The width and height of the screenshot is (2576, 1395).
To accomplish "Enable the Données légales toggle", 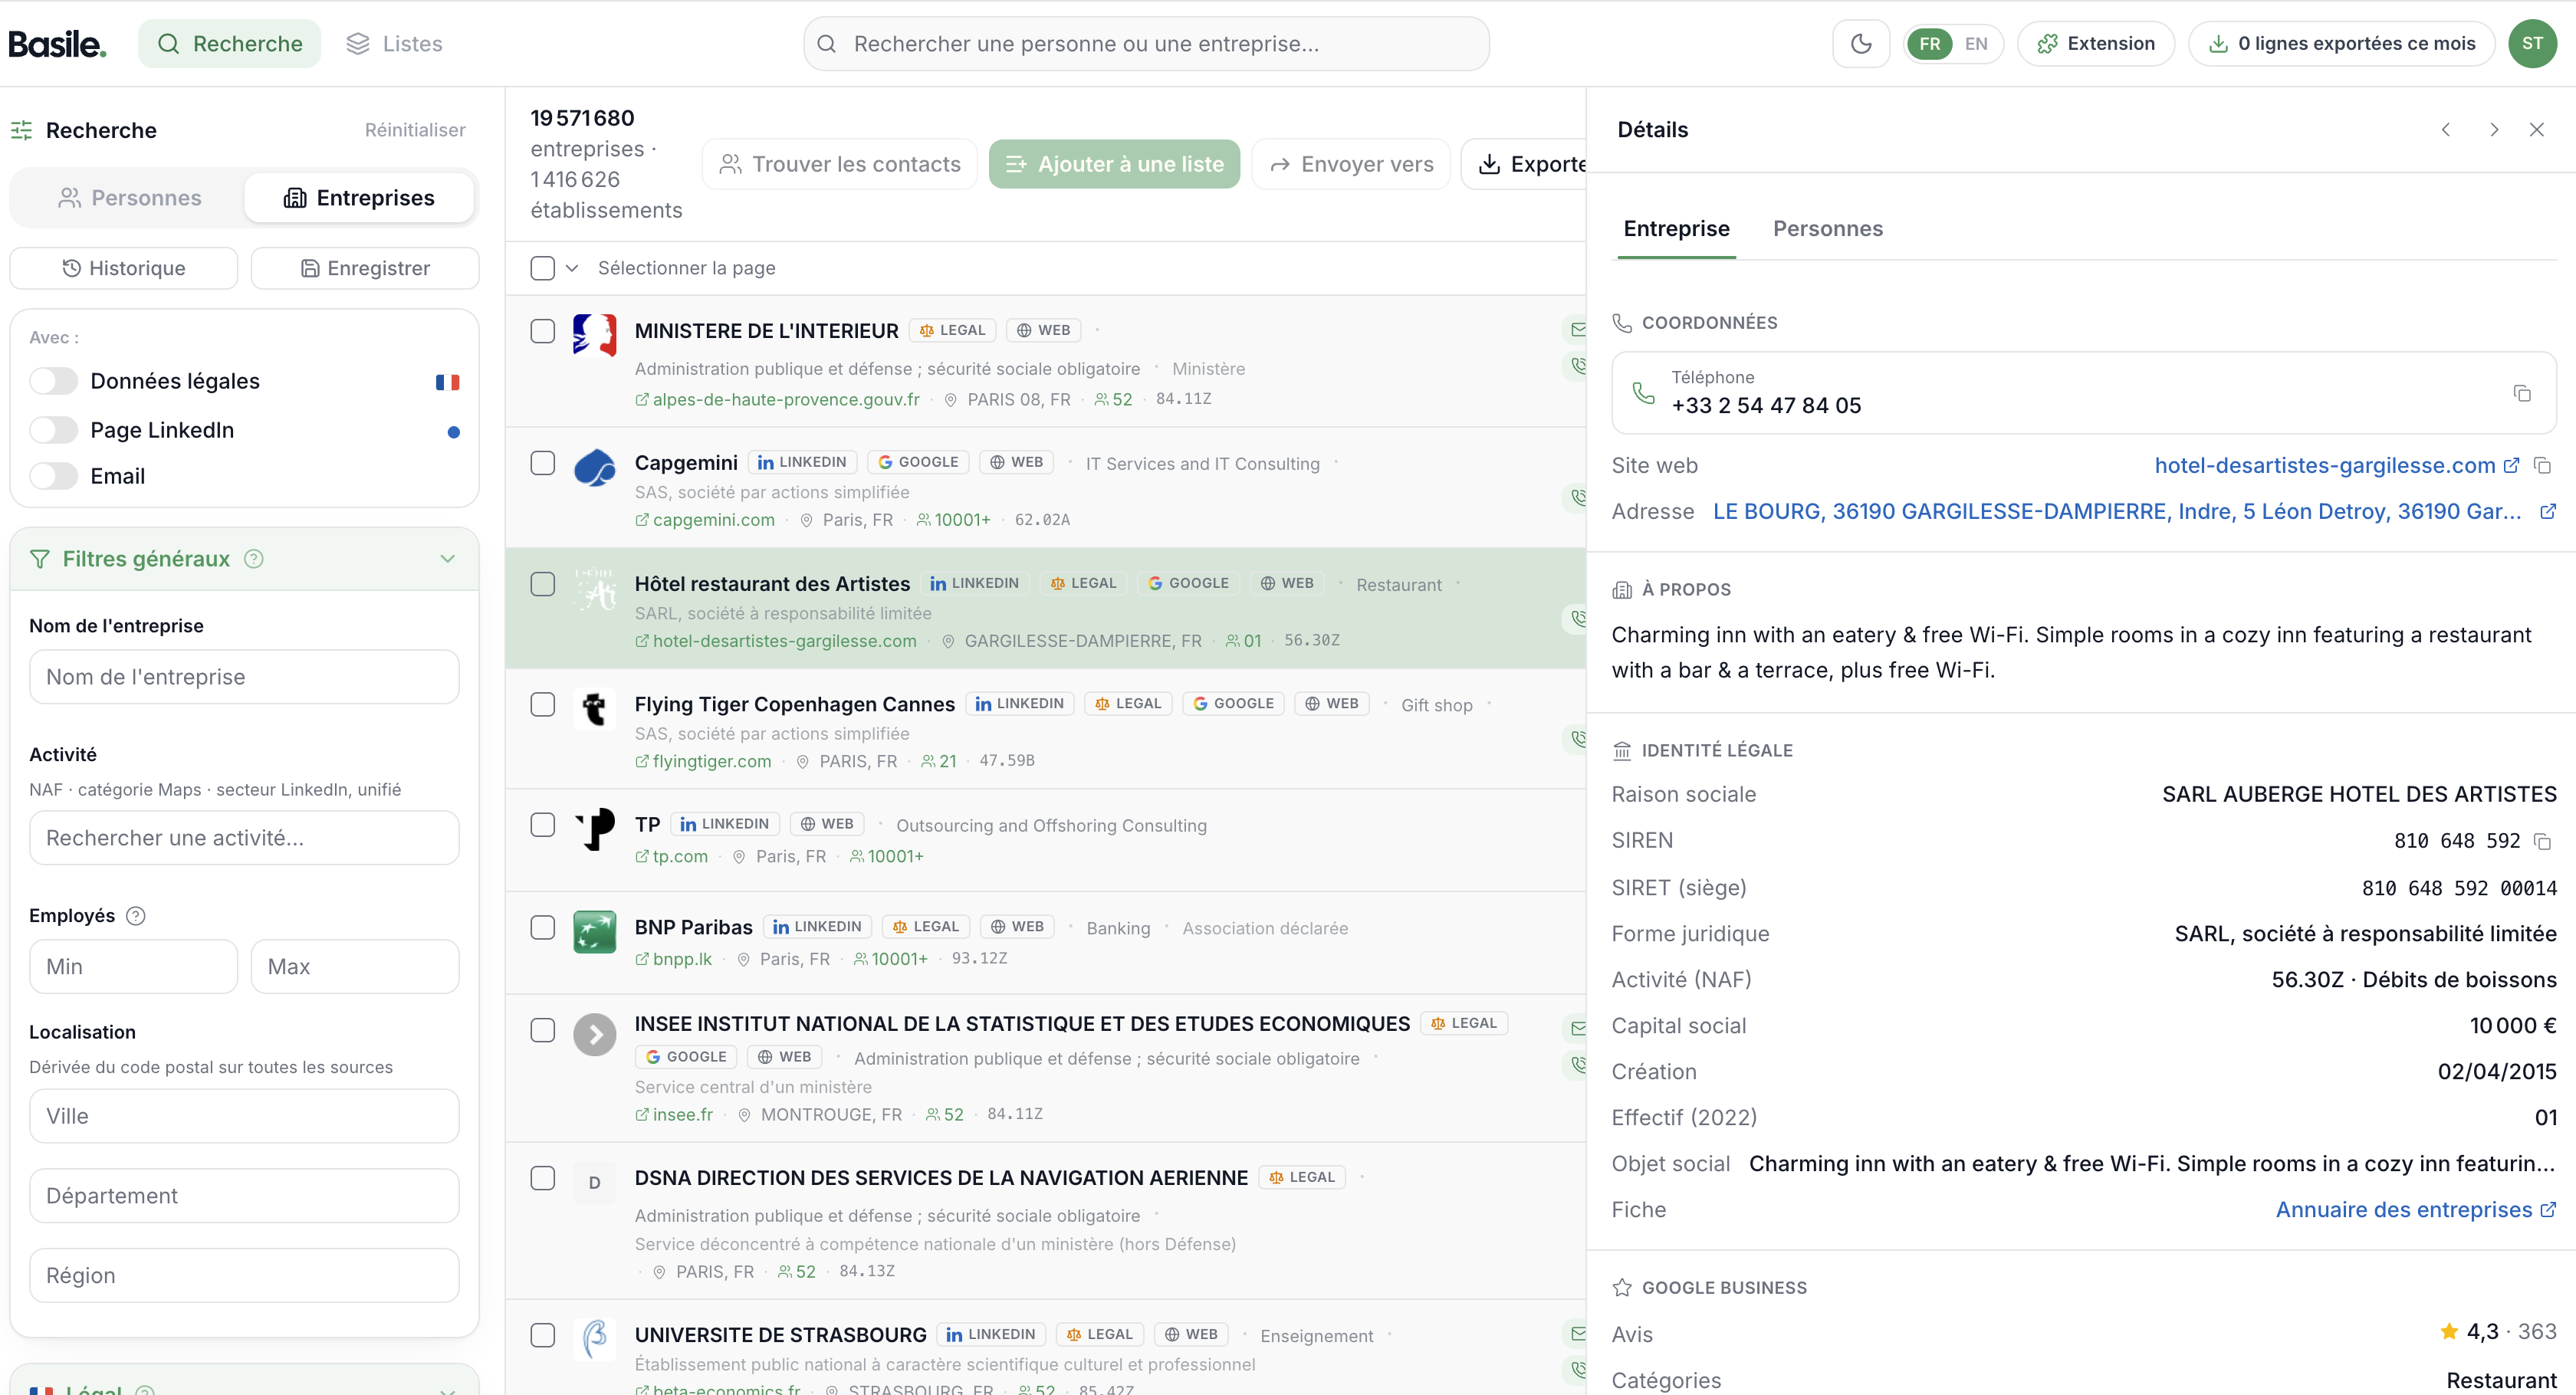I will 53,381.
